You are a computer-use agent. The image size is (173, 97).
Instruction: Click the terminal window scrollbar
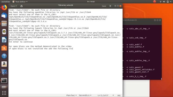(161, 79)
